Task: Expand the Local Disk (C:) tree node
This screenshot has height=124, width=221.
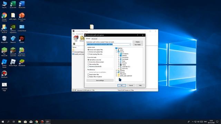Action: [119, 66]
